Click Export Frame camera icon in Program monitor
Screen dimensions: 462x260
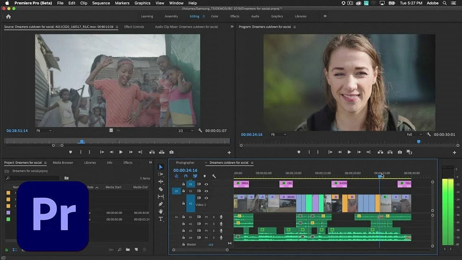400,152
